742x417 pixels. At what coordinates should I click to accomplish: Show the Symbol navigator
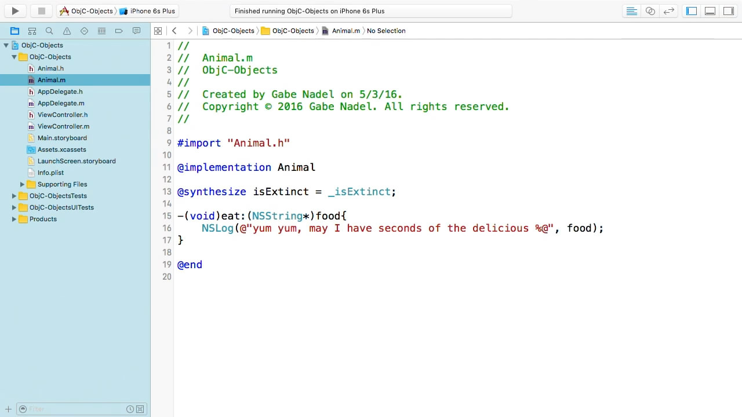click(x=32, y=31)
